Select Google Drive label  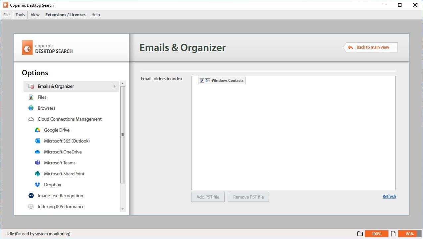tap(57, 130)
